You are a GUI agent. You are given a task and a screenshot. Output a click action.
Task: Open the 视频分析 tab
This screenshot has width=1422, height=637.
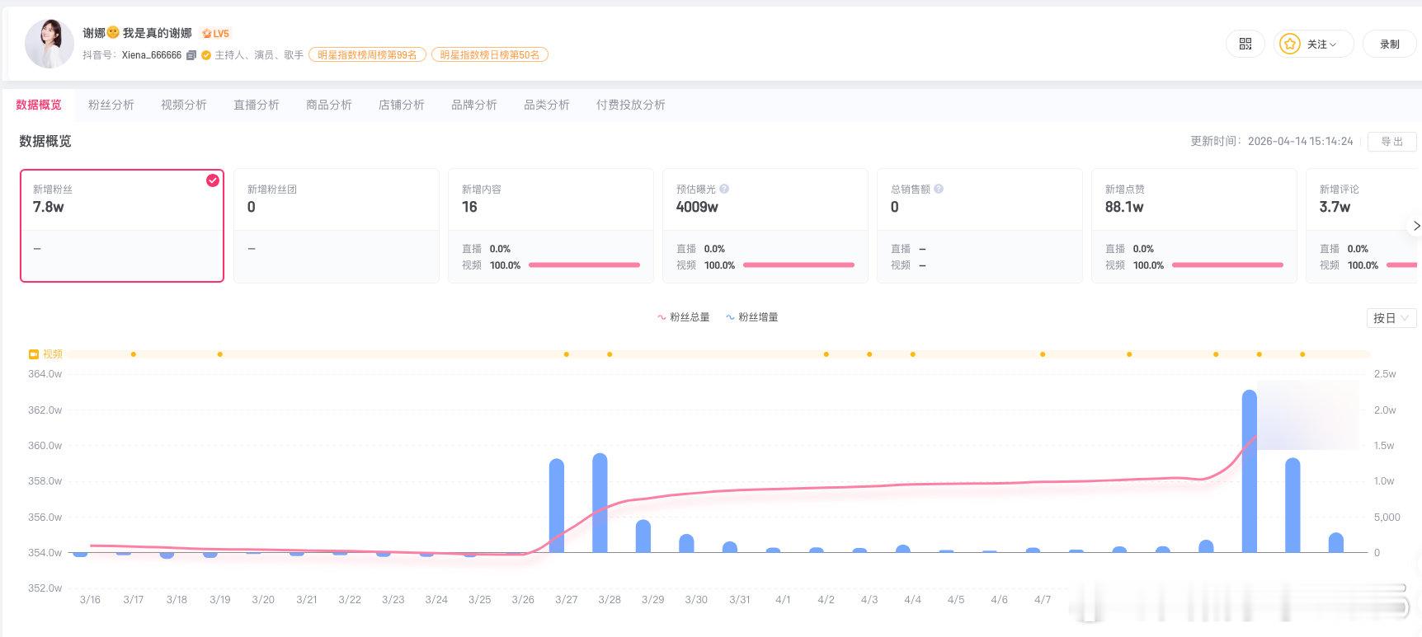click(184, 105)
